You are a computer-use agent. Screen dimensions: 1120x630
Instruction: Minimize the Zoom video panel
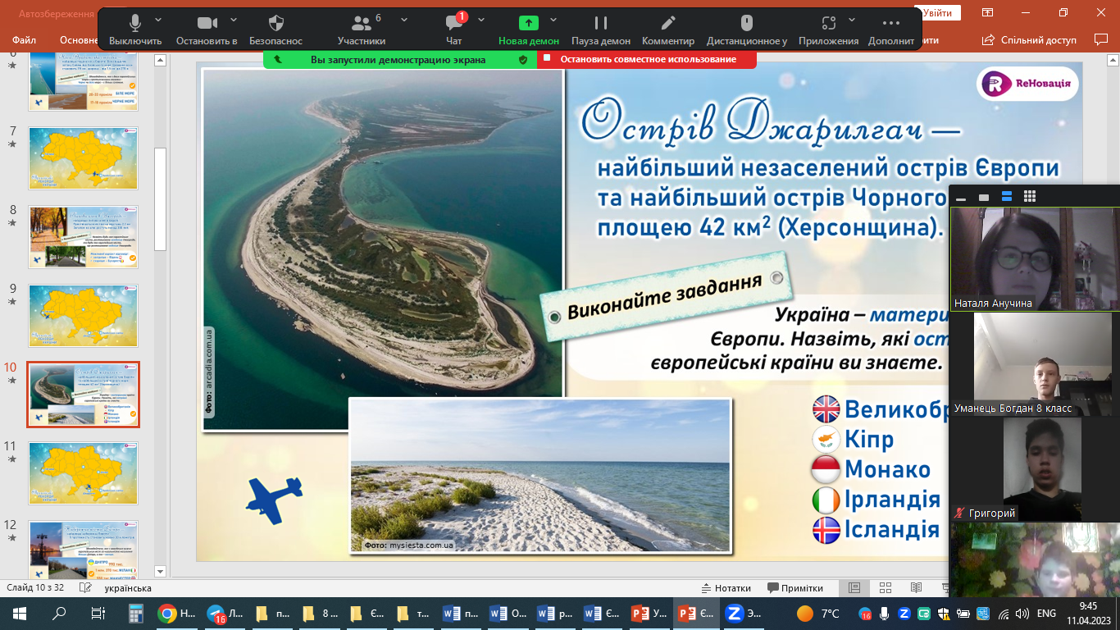coord(961,198)
